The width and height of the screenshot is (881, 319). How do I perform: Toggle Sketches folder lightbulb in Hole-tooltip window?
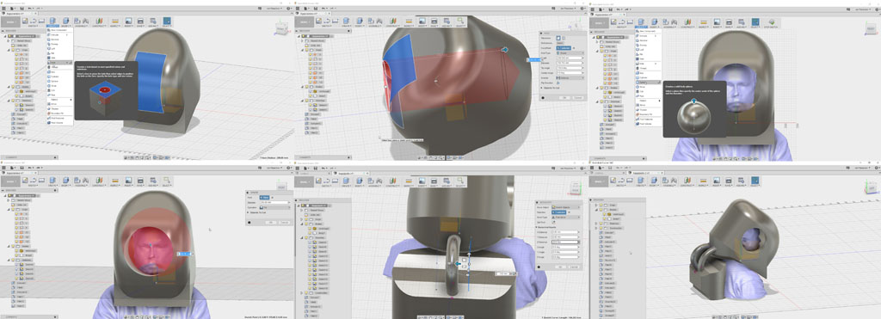[x=12, y=100]
